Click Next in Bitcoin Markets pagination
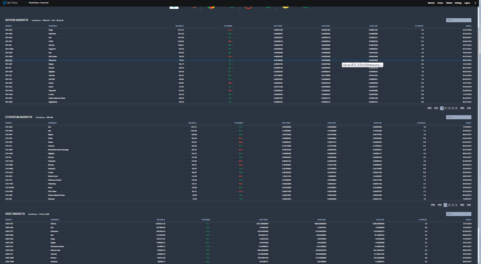This screenshot has height=264, width=481. pos(462,108)
